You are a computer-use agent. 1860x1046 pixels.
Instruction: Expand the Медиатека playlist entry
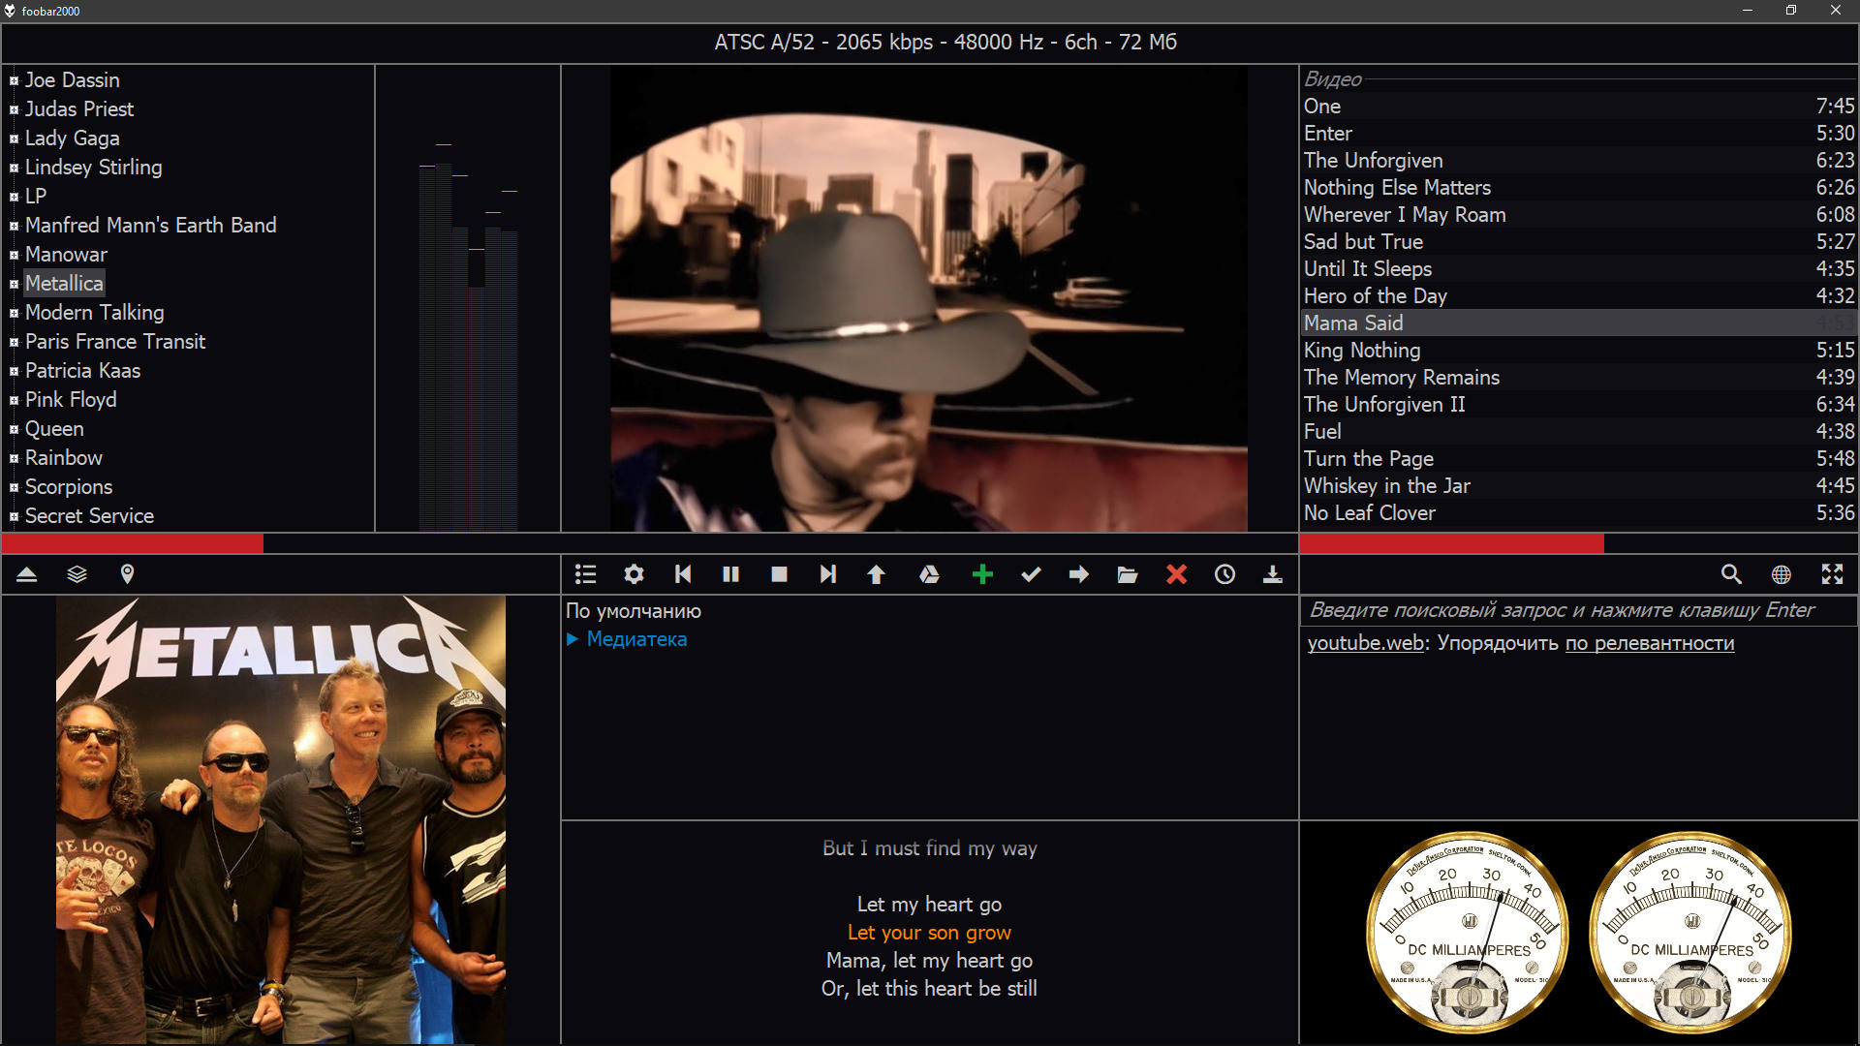(x=573, y=639)
